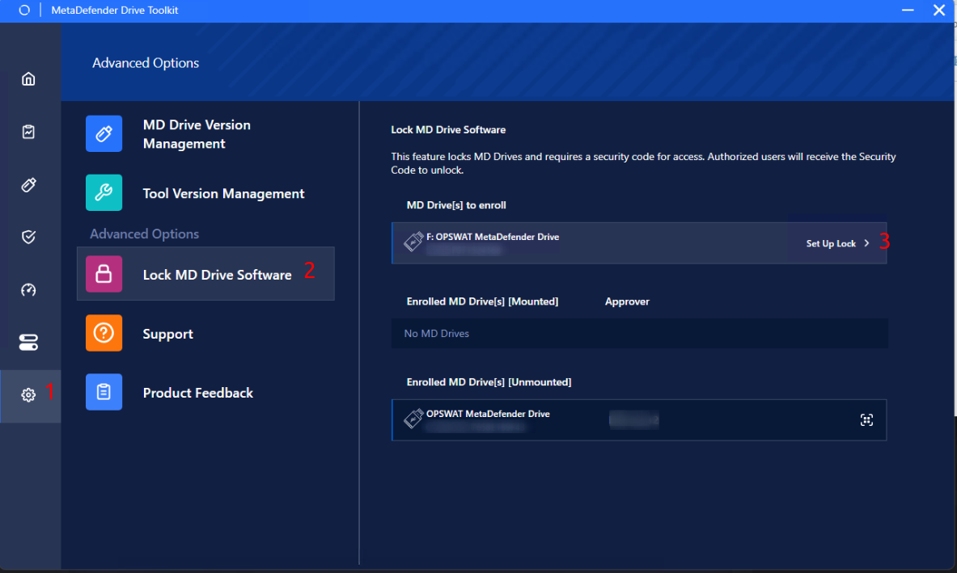957x573 pixels.
Task: Click the Tool Version Management wrench icon
Action: [x=104, y=192]
